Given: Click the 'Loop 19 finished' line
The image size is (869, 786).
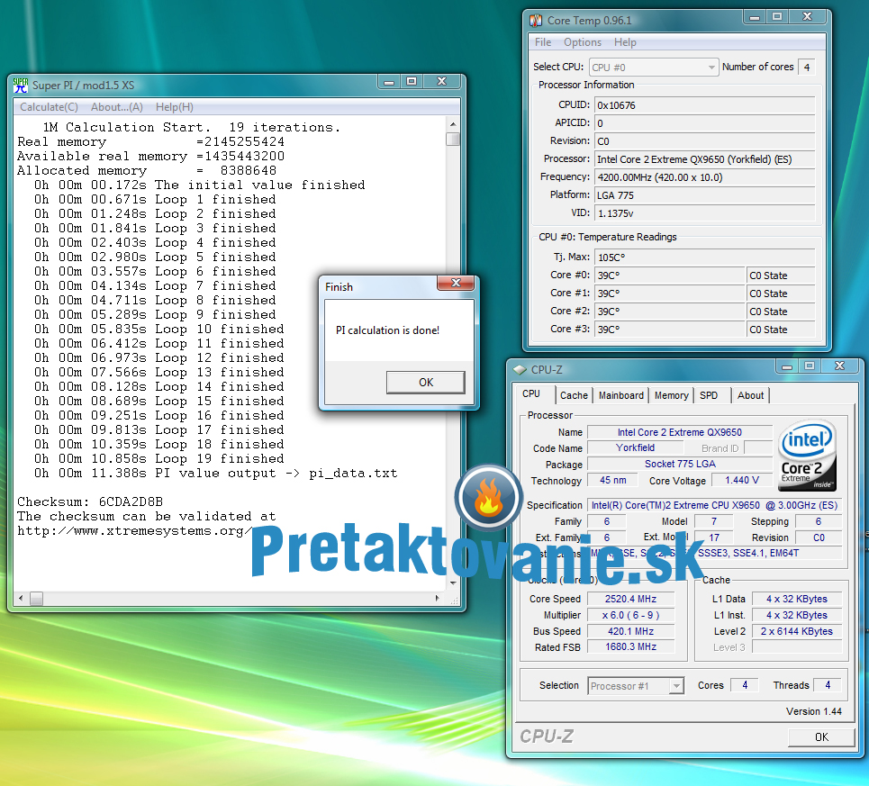Looking at the screenshot, I should pyautogui.click(x=159, y=458).
